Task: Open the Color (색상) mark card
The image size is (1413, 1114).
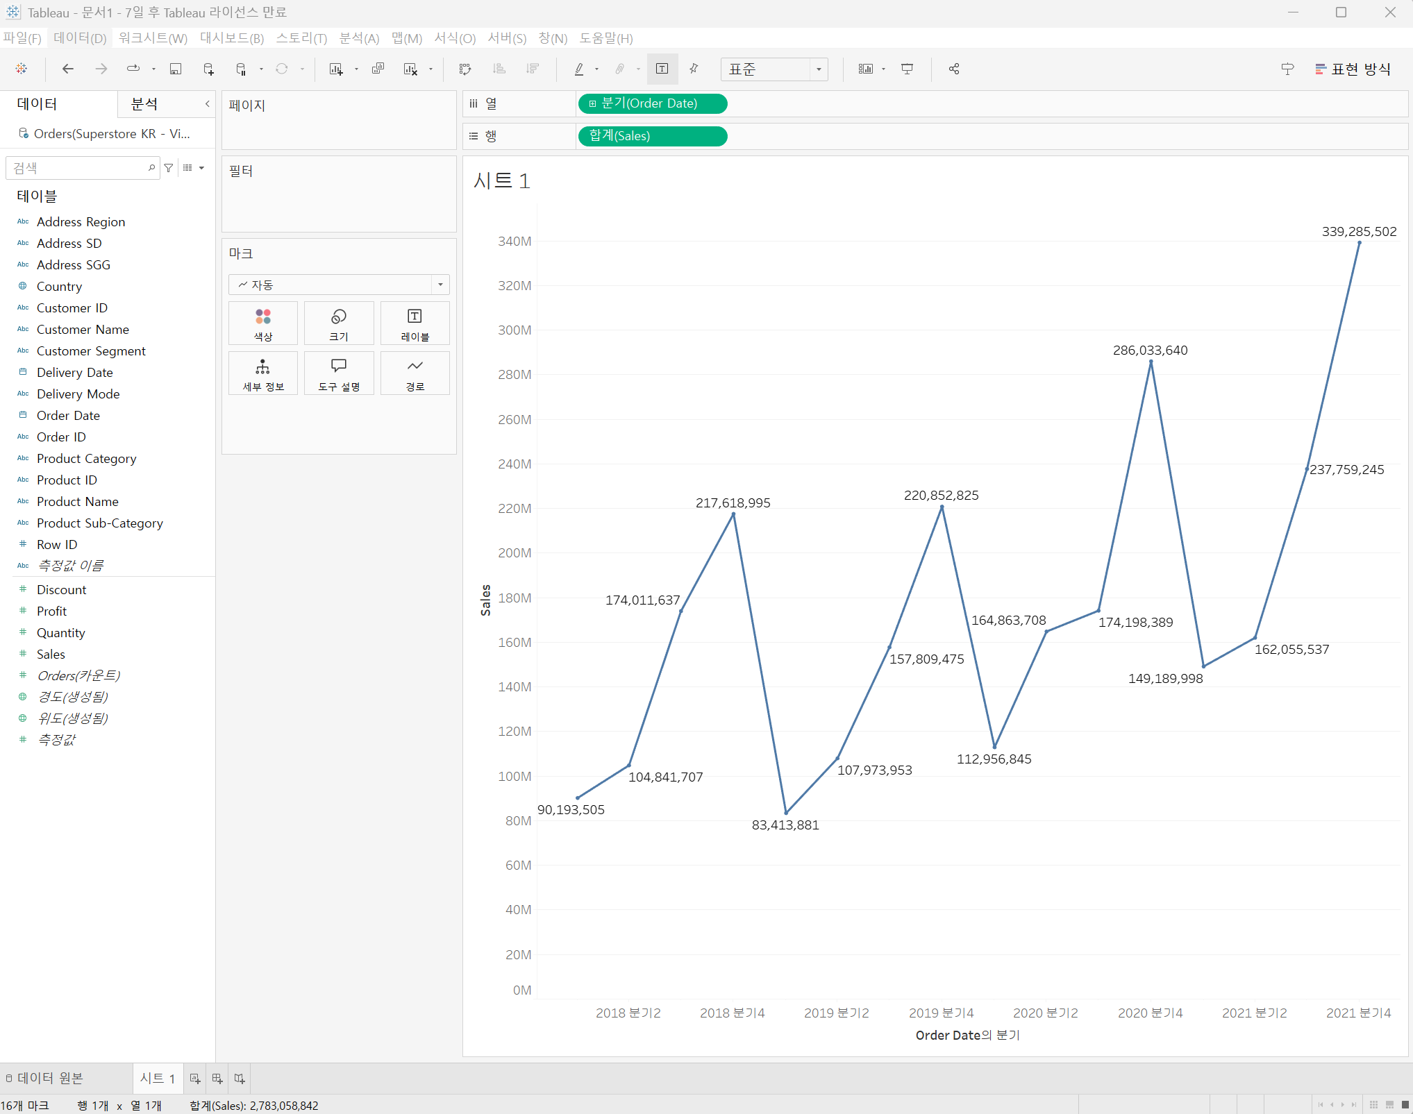Action: tap(263, 323)
